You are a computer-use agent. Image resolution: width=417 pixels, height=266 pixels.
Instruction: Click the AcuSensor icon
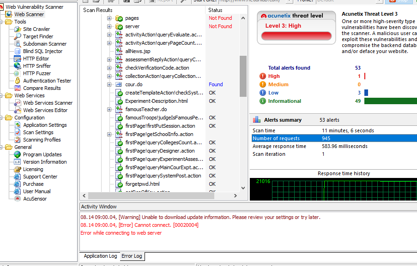coord(18,199)
